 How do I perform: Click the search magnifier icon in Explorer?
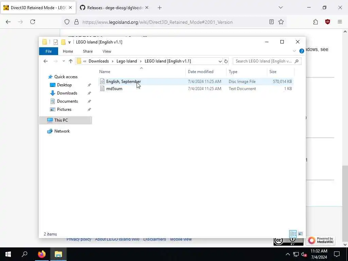(296, 61)
